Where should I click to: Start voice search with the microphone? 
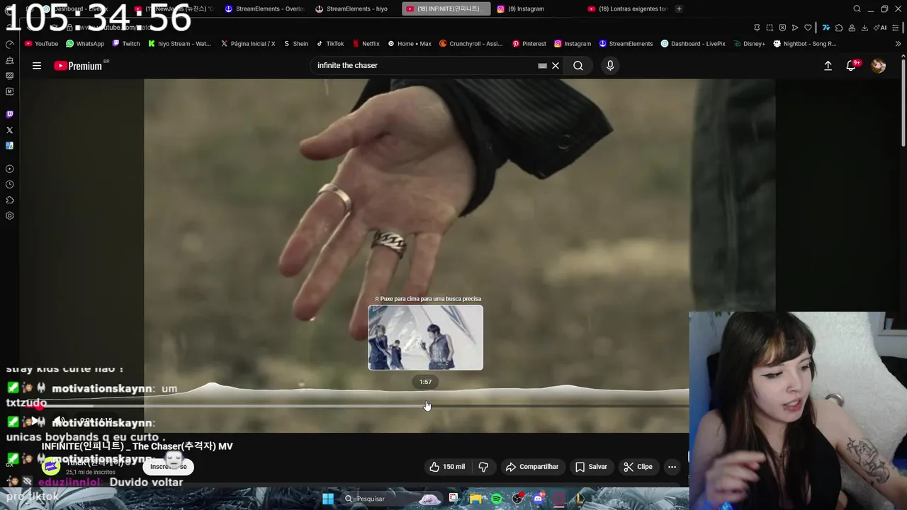click(610, 66)
